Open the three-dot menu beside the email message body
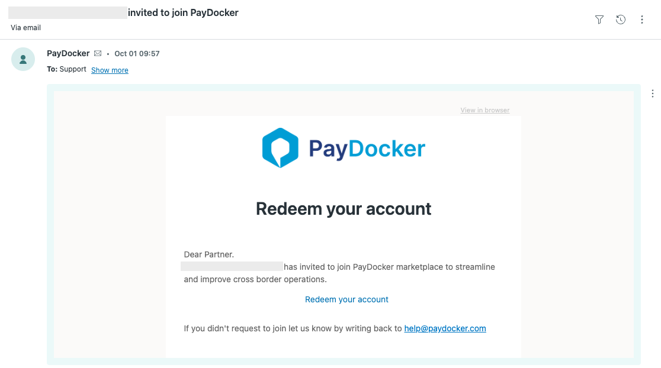Screen dimensions: 661x368 652,93
